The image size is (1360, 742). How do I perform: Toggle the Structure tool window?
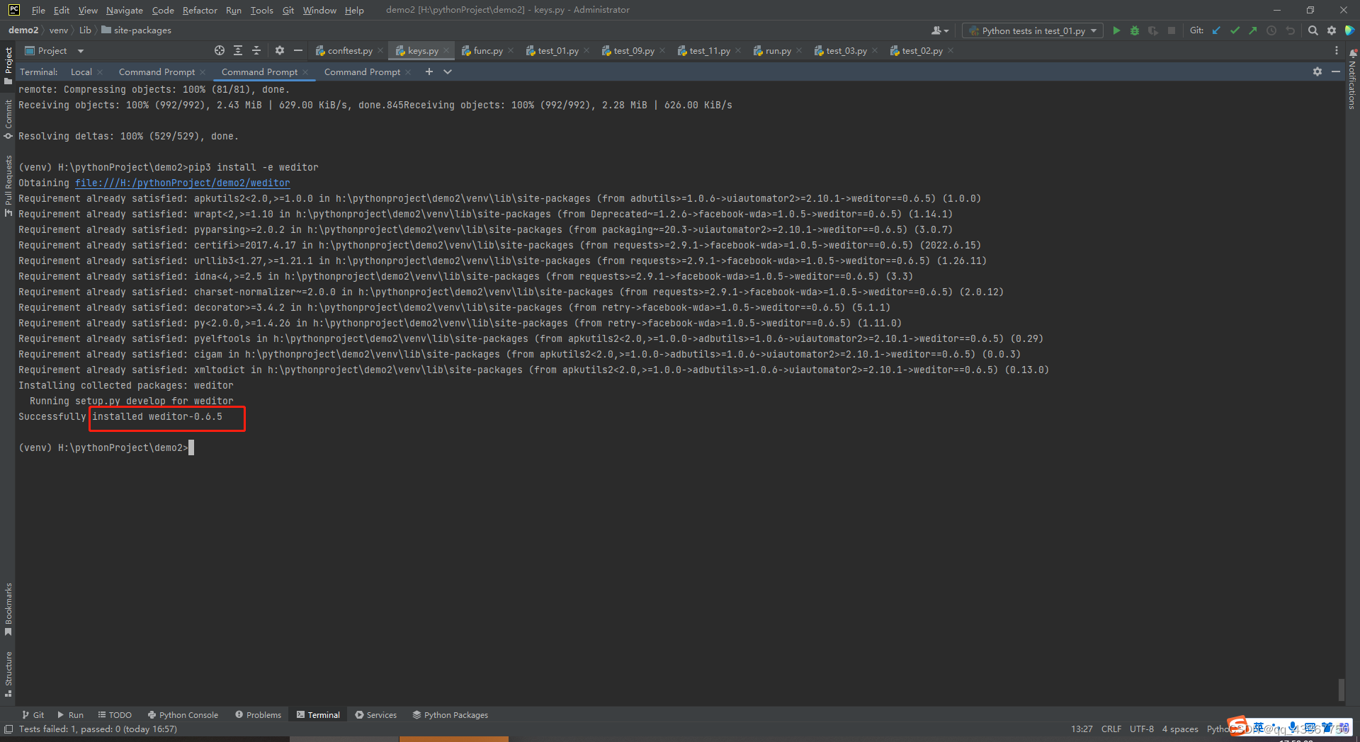[x=8, y=666]
